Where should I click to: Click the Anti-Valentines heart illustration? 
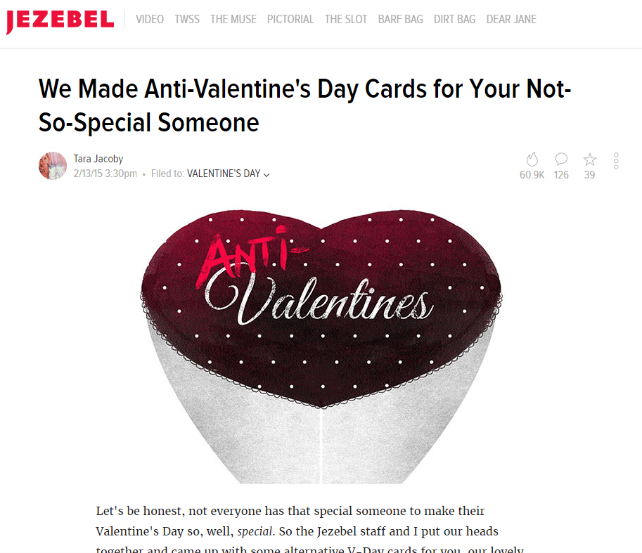(x=321, y=344)
